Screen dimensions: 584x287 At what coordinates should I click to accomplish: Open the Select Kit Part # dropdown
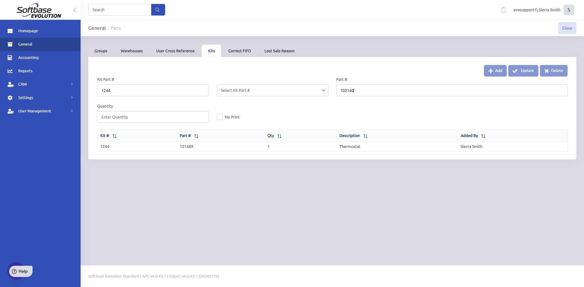tap(272, 91)
